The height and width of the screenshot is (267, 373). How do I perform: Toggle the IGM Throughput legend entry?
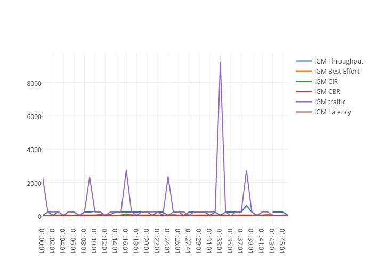pos(338,61)
